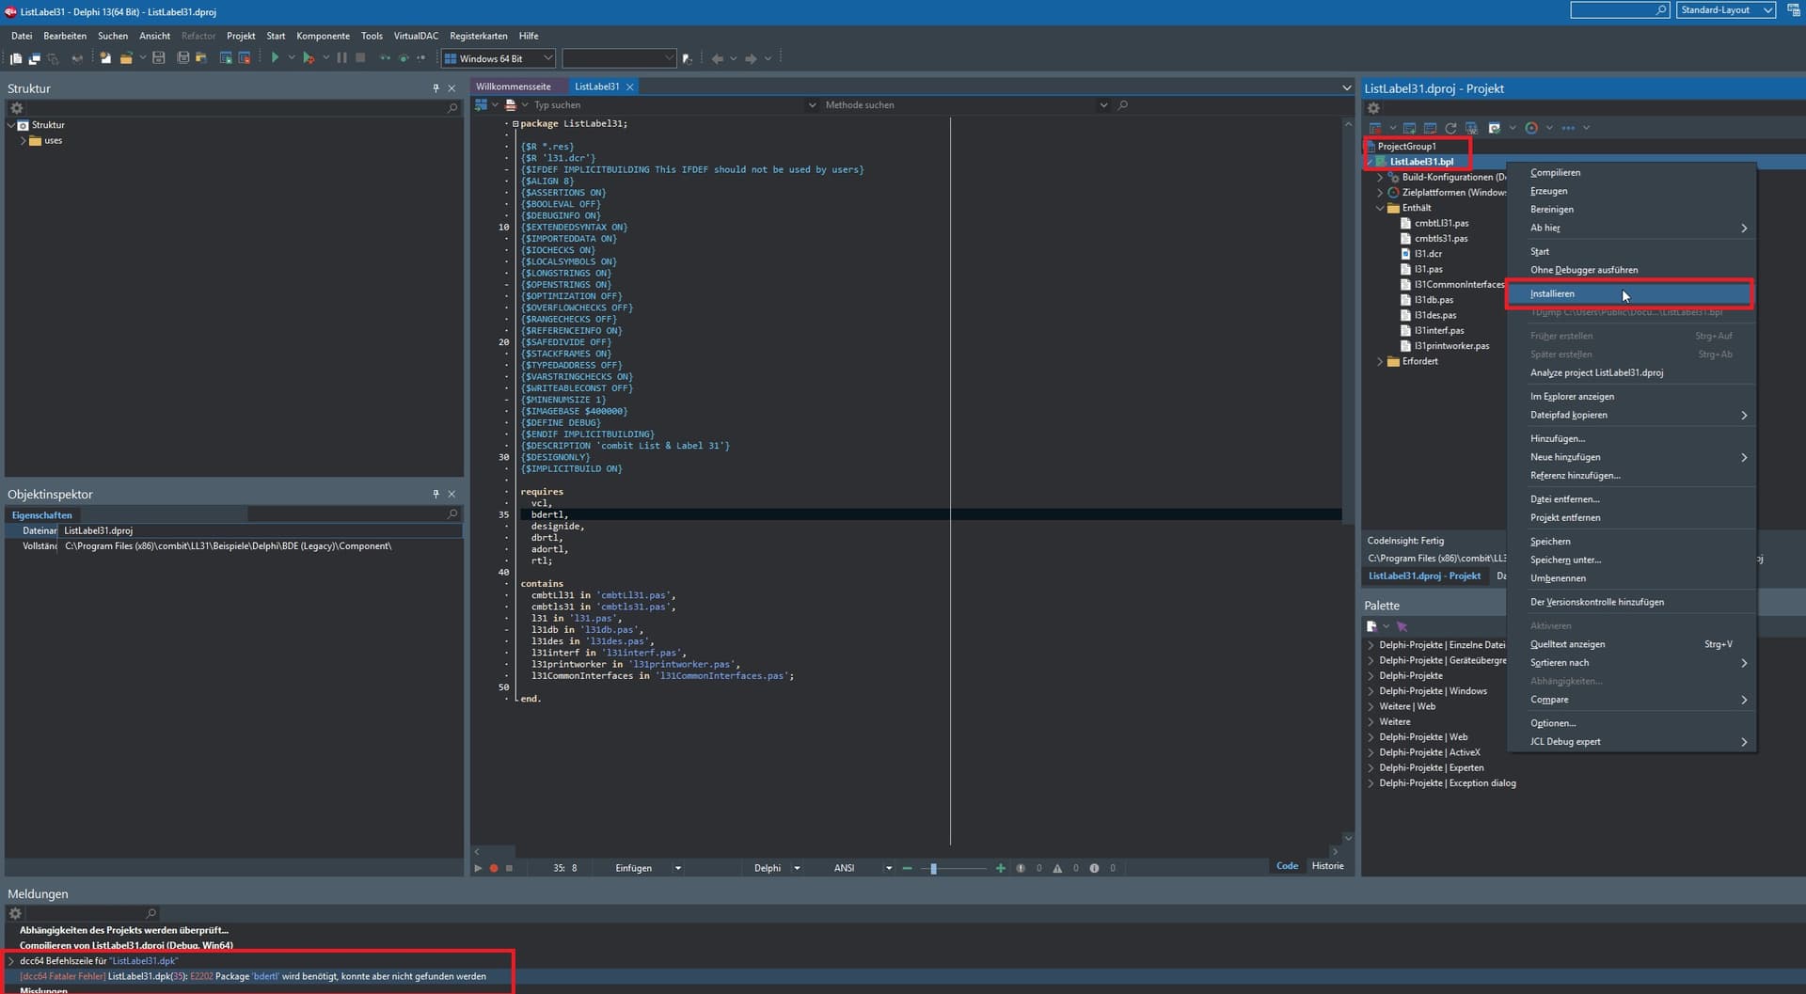The height and width of the screenshot is (994, 1806).
Task: Click the editor zoom slider handle
Action: tap(933, 868)
